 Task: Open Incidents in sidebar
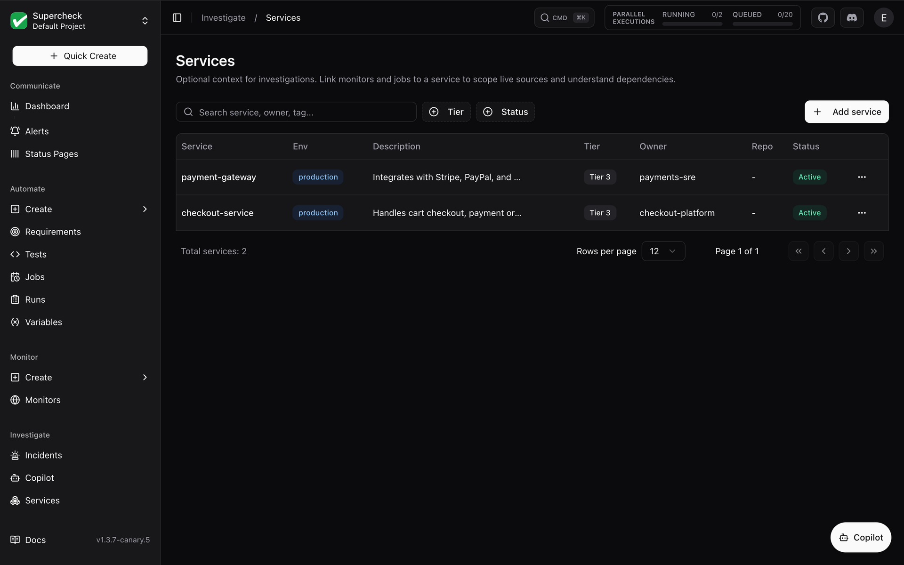click(80, 455)
